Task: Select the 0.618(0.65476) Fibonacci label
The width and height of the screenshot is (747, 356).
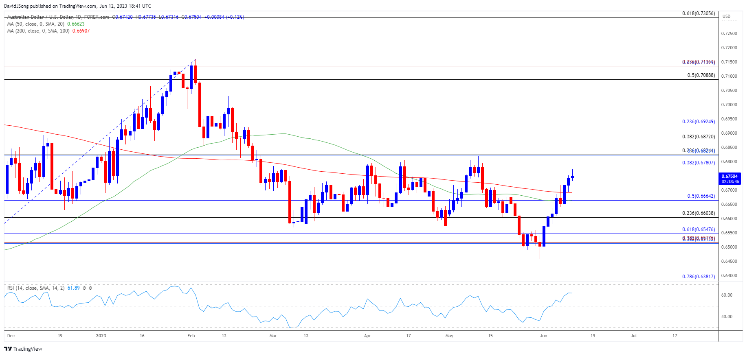Action: pyautogui.click(x=699, y=229)
